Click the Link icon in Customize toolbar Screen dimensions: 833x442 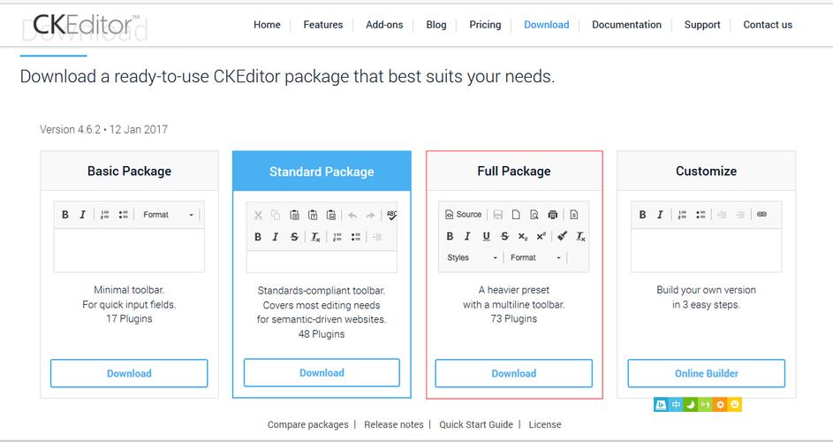761,214
